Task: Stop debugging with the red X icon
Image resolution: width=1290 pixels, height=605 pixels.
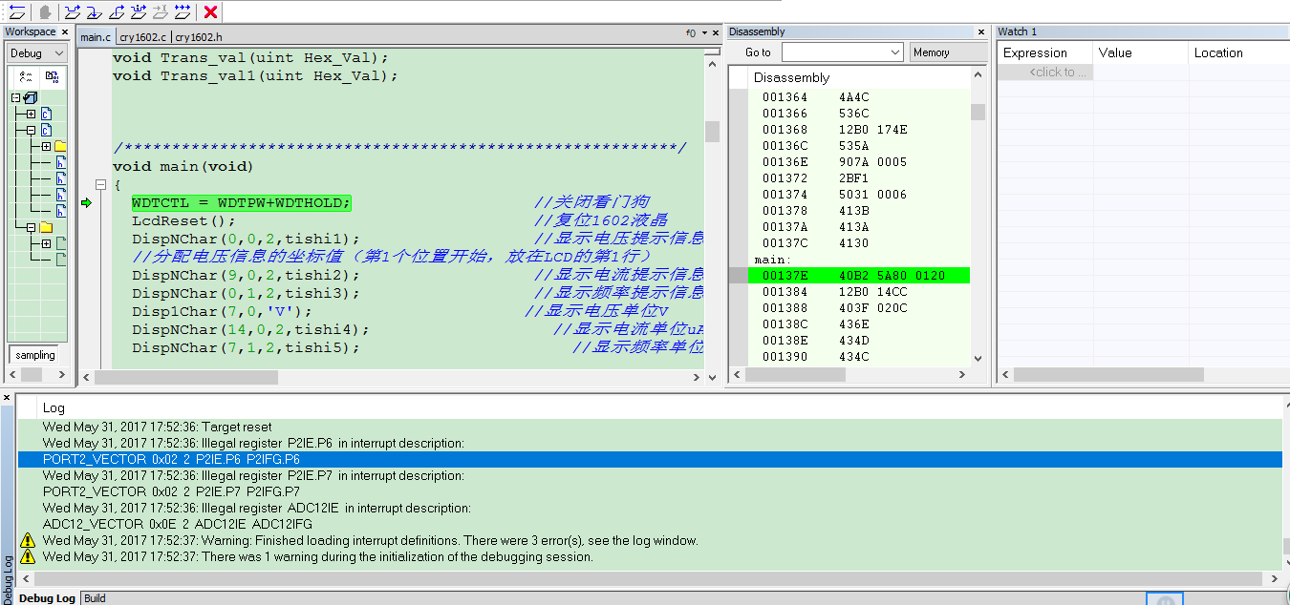Action: (x=211, y=12)
